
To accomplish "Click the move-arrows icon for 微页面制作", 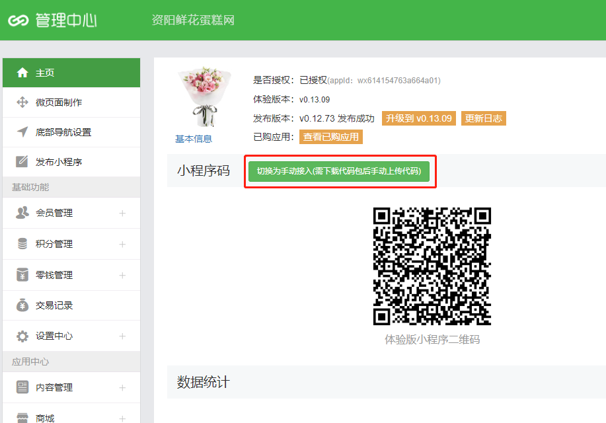I will tap(22, 102).
